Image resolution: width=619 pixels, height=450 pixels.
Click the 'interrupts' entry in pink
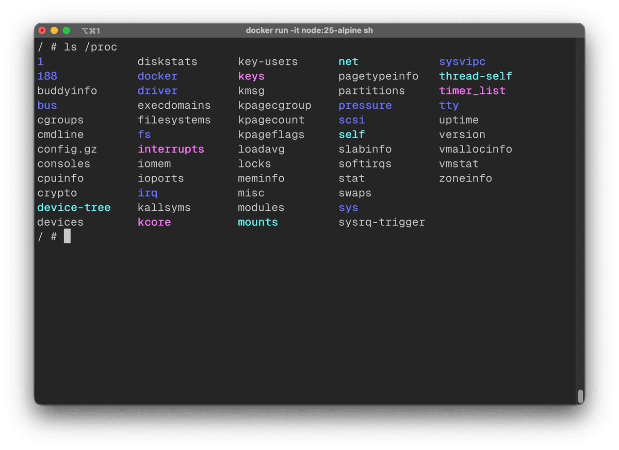[x=171, y=149]
